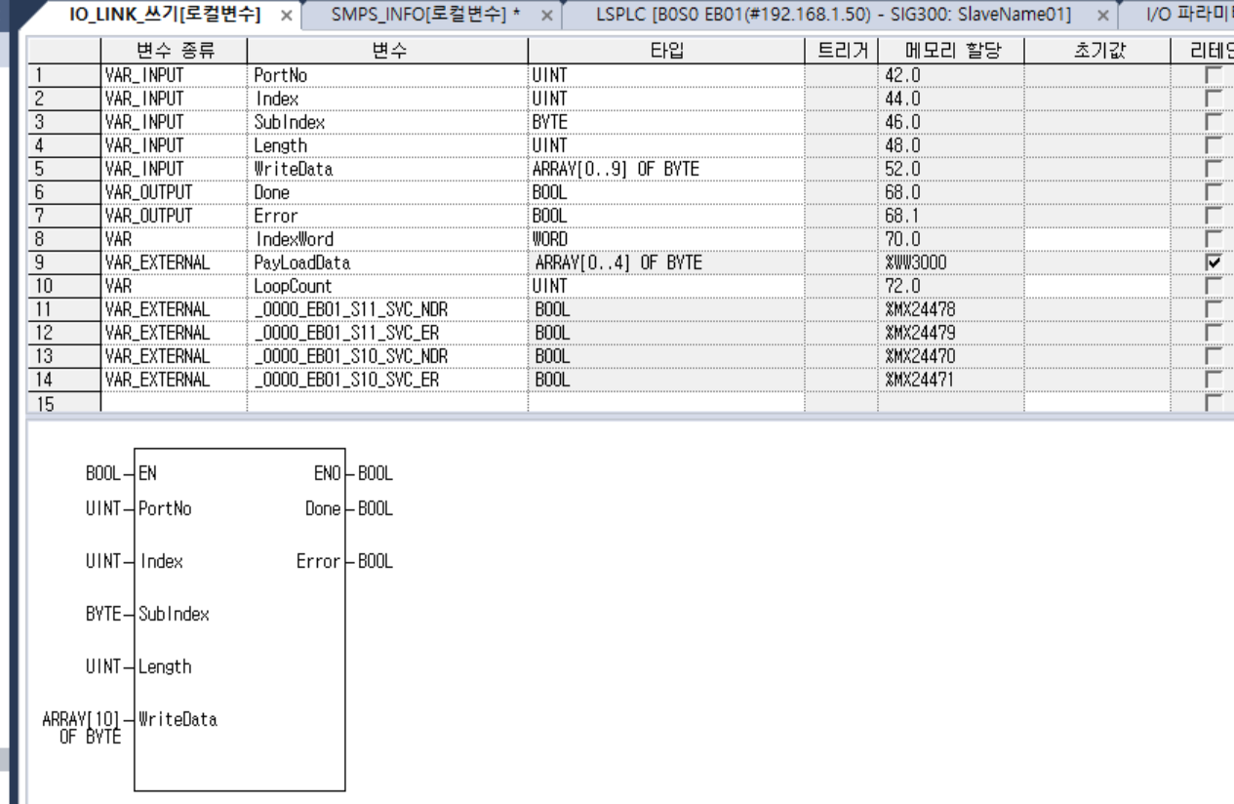Select the _0000_EB01_S10_SVC_NDR variable cell
This screenshot has height=804, width=1234.
(x=387, y=355)
